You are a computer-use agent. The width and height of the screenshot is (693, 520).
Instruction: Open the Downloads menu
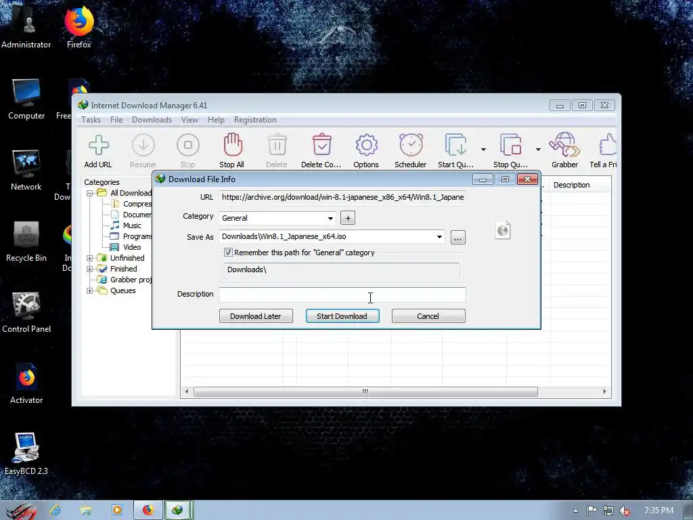(152, 120)
